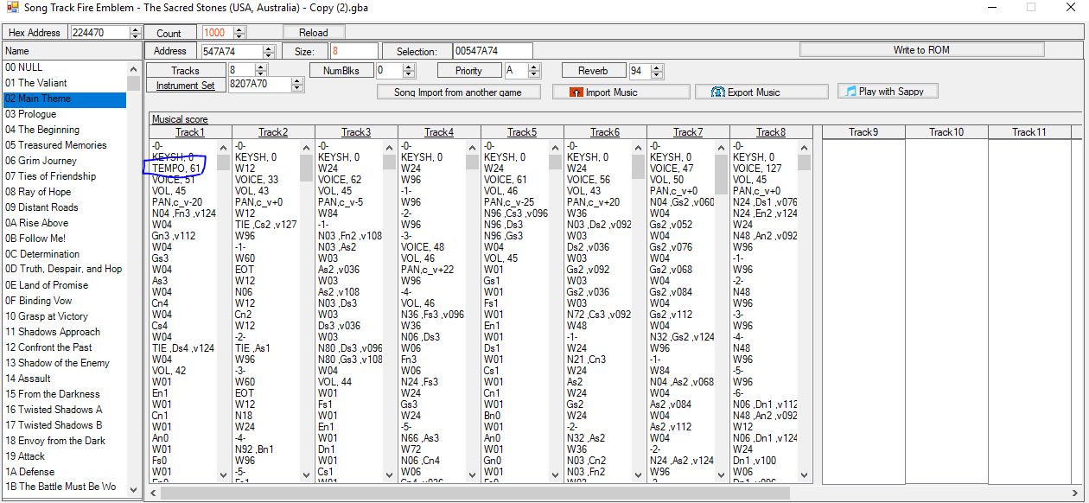Click the Track5 column header
This screenshot has height=503, width=1089.
coord(522,132)
